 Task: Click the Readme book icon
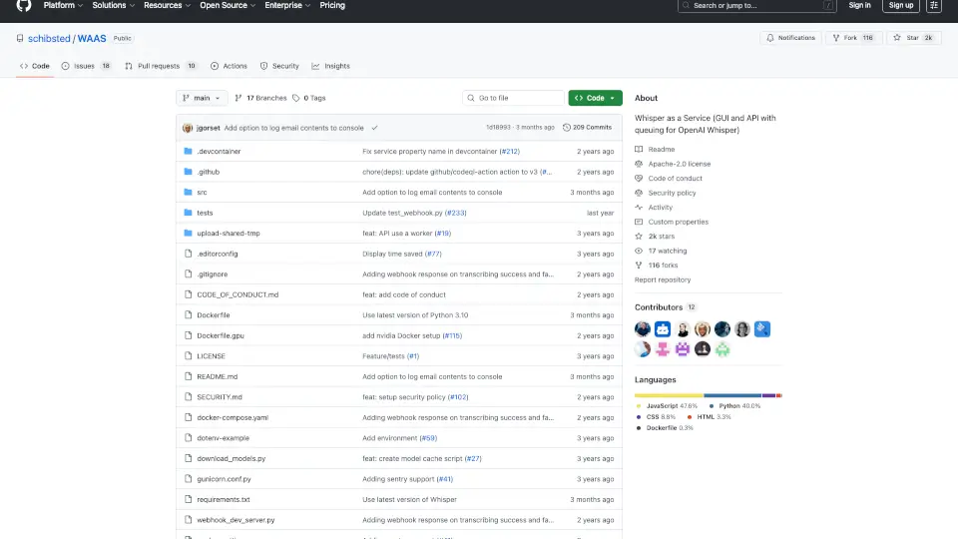click(x=639, y=149)
